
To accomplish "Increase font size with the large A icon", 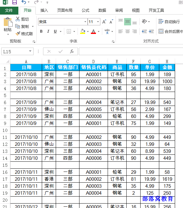I will (x=104, y=22).
